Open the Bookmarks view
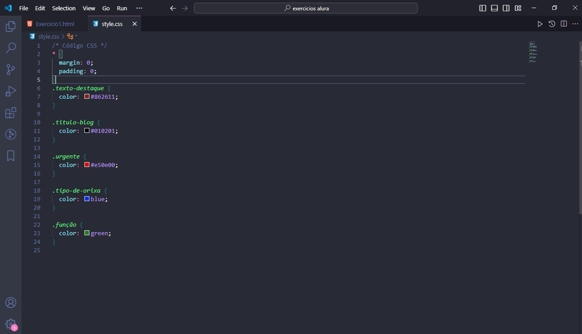Screen dimensions: 582x334 click(x=11, y=156)
